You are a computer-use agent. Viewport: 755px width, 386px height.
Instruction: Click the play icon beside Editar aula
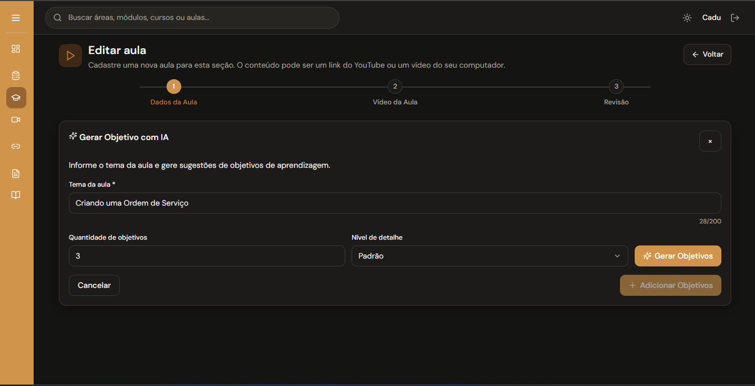70,56
